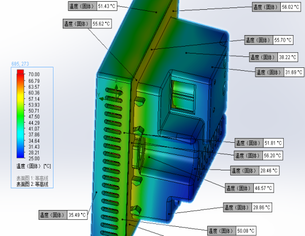Select the 38.22 °C temperature label

(x=273, y=57)
